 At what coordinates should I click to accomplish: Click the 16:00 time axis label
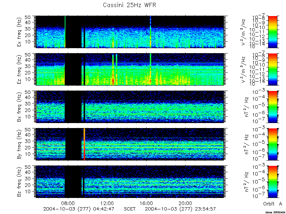click(x=146, y=203)
